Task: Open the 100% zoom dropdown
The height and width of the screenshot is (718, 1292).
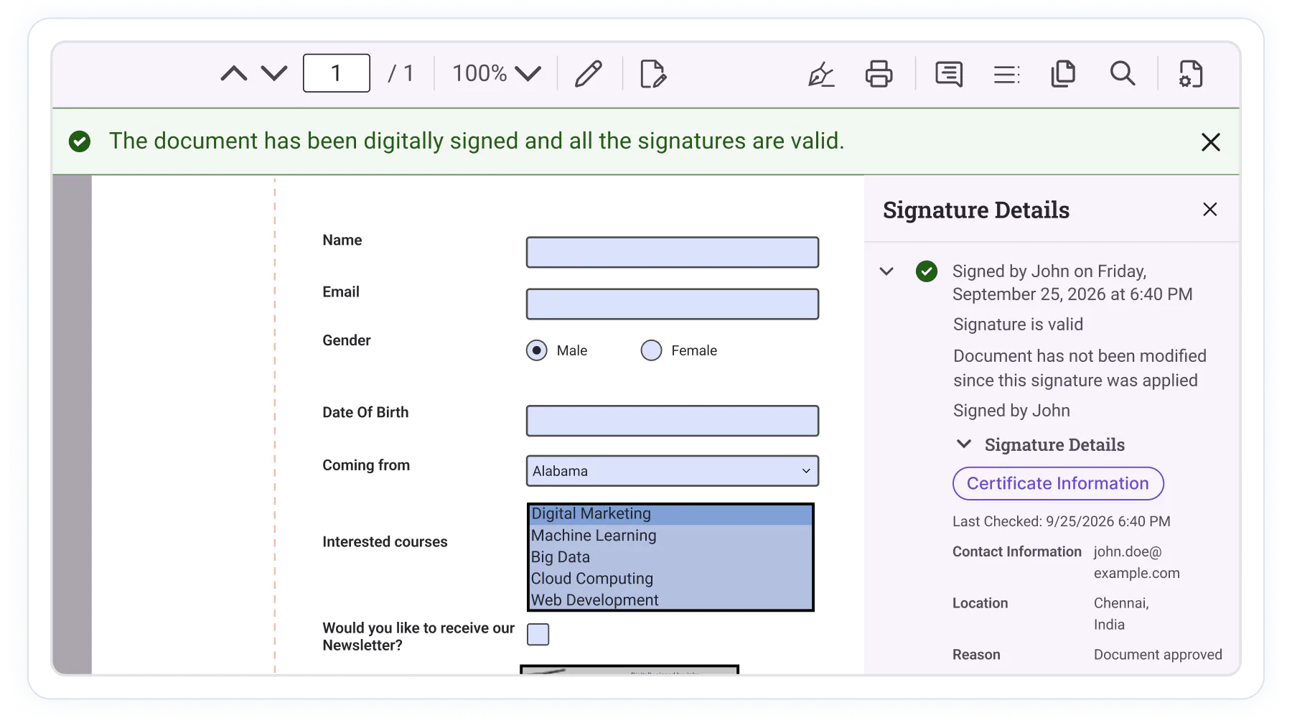Action: pyautogui.click(x=496, y=73)
